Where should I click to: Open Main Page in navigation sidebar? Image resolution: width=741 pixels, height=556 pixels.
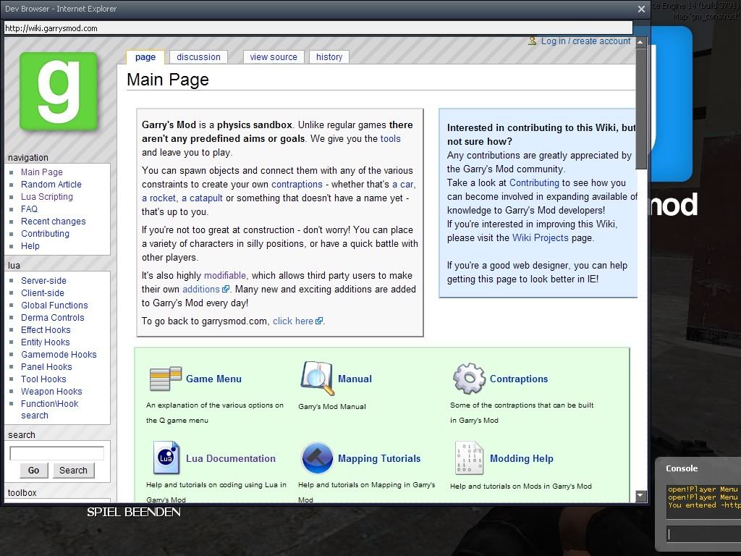coord(41,172)
